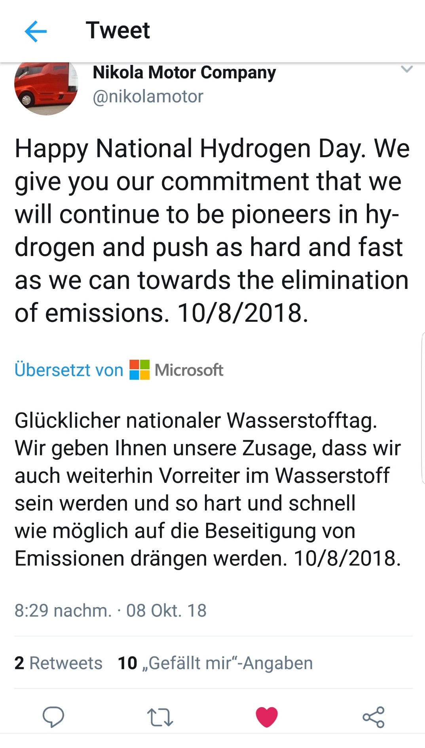Image resolution: width=425 pixels, height=748 pixels.
Task: Expand the tweet options chevron
Action: 407,70
